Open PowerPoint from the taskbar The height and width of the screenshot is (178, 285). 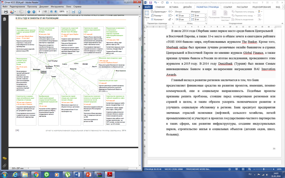click(89, 175)
